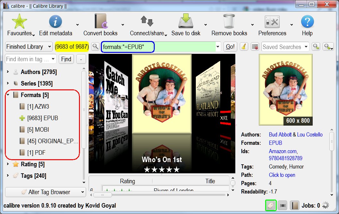Click the Jobs spinner icon

(x=326, y=205)
